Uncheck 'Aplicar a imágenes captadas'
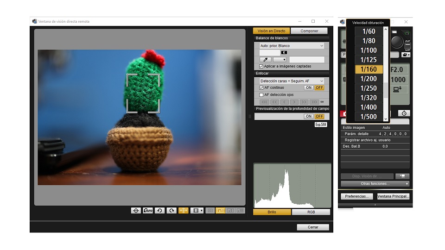The height and width of the screenshot is (250, 445). 261,66
